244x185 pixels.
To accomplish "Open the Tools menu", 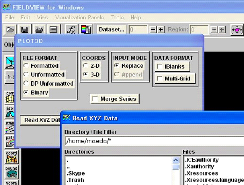I will coord(117,18).
